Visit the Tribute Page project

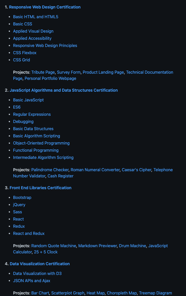point(43,72)
